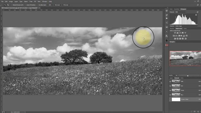The height and width of the screenshot is (113, 201).
Task: Click the Navigator zoom slider handle
Action: pos(188,76)
